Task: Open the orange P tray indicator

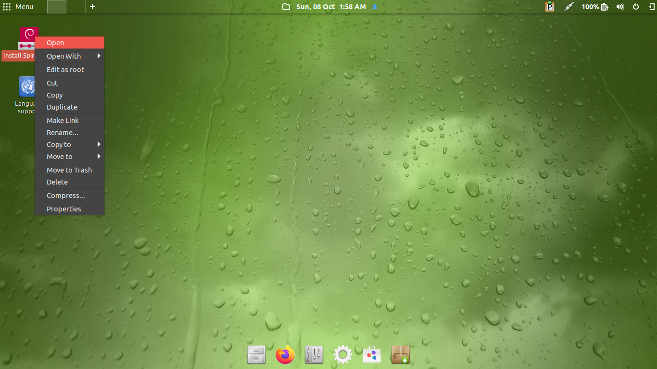Action: point(550,7)
